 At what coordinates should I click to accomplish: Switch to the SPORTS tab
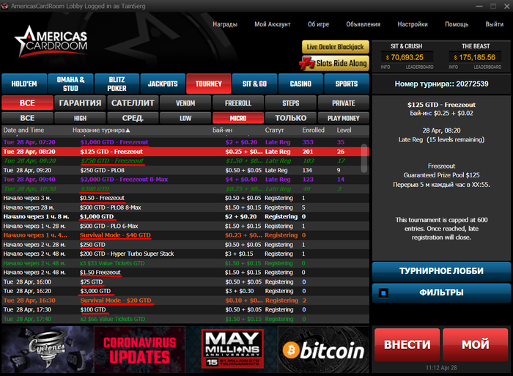click(x=347, y=84)
